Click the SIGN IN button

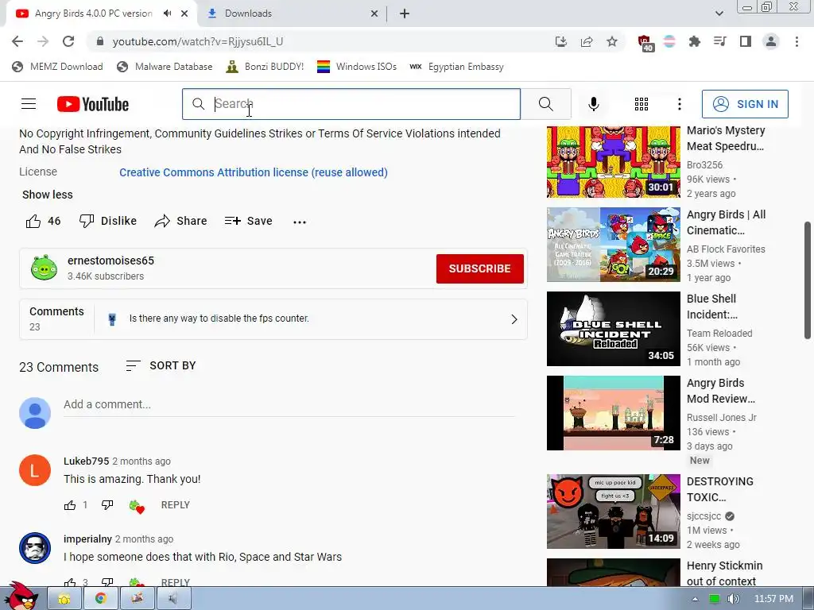745,104
